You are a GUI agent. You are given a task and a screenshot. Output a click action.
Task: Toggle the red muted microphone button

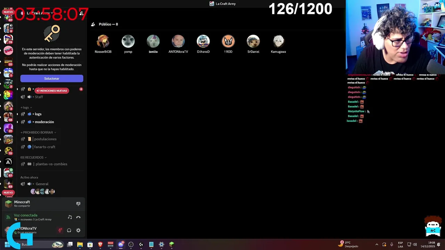60,230
